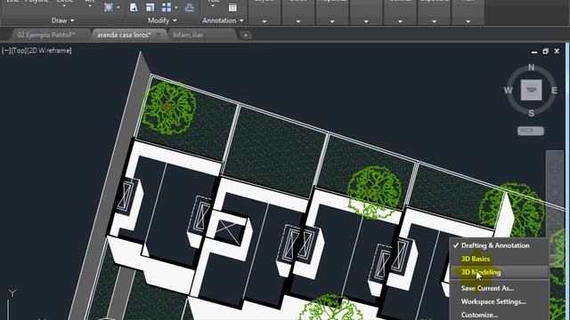Expand the Block panel arrow
Image resolution: width=570 pixels, height=320 pixels.
298,21
